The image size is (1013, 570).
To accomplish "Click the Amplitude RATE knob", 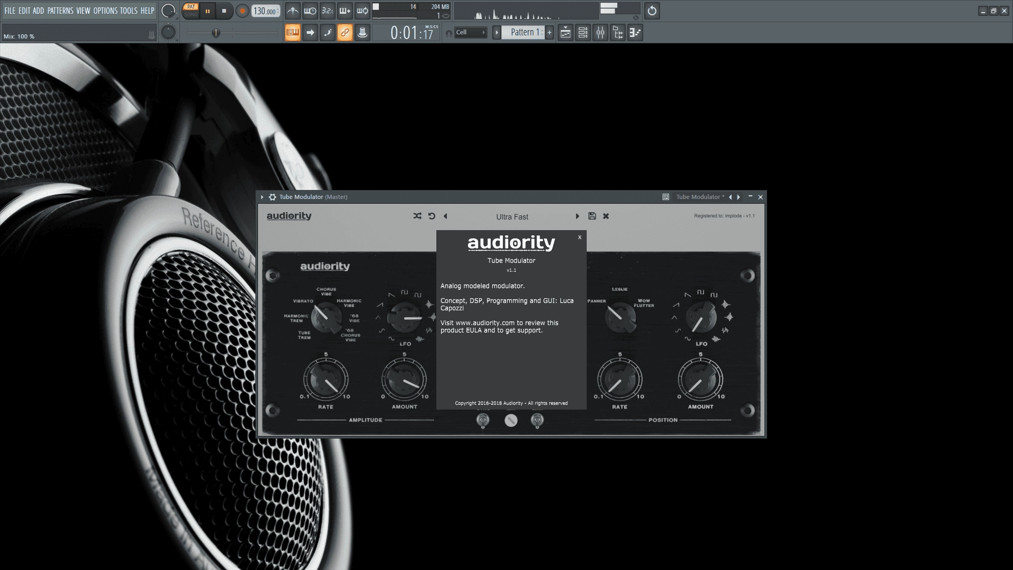I will [x=326, y=379].
